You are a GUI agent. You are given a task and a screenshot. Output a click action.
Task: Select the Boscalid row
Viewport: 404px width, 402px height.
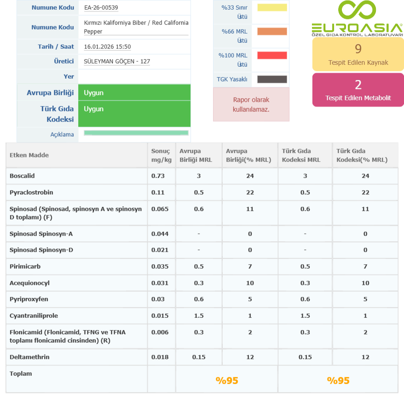[22, 176]
